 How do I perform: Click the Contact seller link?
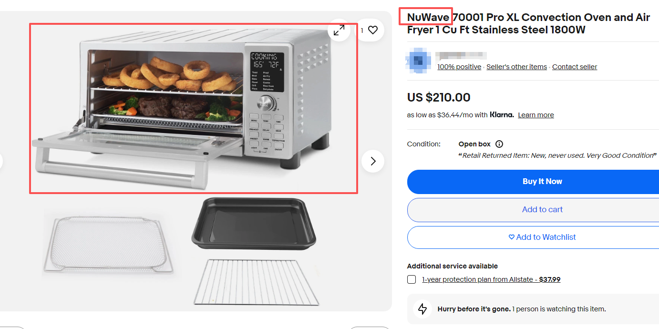(575, 67)
